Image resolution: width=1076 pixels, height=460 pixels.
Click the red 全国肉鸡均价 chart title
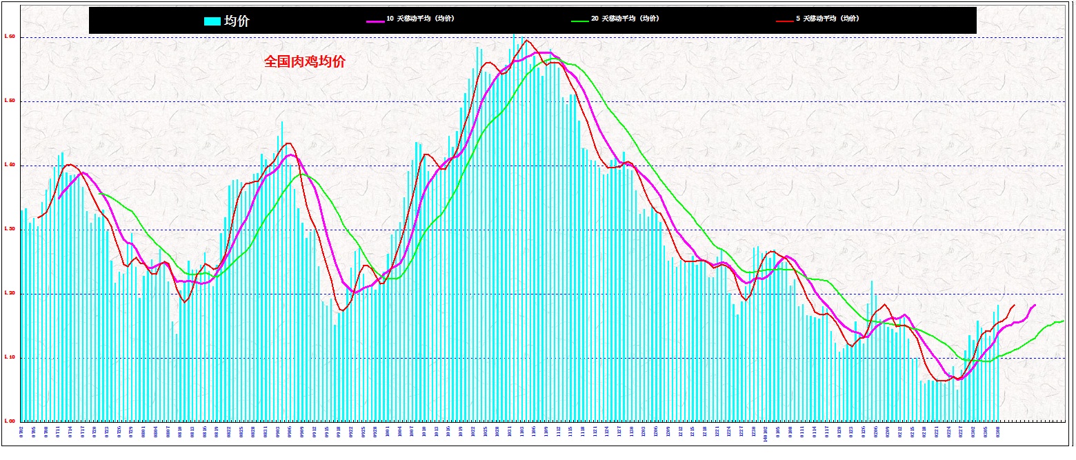pyautogui.click(x=305, y=61)
